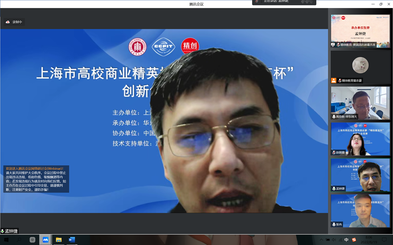Click the volume icon in system tray
Image resolution: width=393 pixels, height=245 pixels.
click(x=334, y=240)
